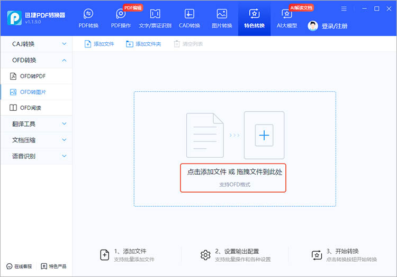
Task: Click the 2、设置输出配置 step title
Action: coord(237,251)
